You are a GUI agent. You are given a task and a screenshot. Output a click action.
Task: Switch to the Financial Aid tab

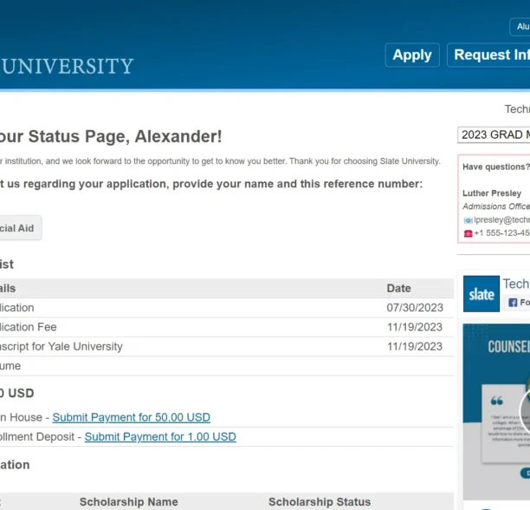17,228
